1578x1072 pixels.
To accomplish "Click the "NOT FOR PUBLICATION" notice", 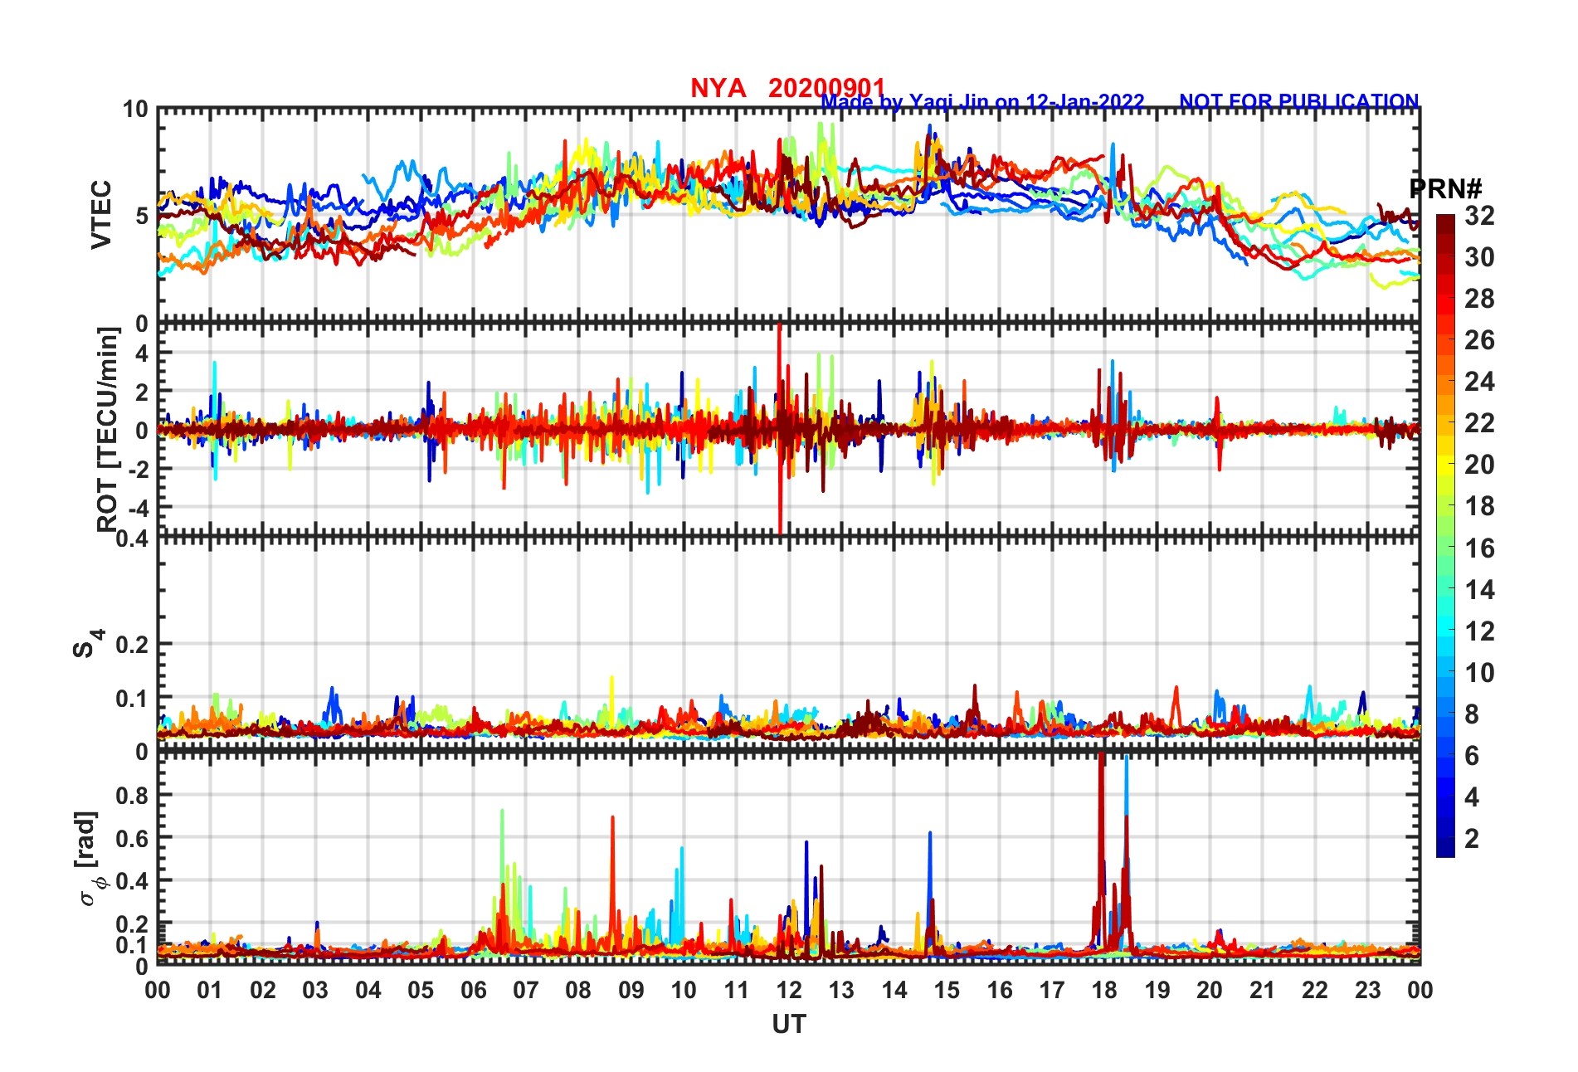I will [x=1299, y=101].
